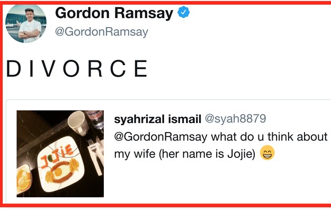
Task: Click the blue verified badge
Action: pos(183,12)
